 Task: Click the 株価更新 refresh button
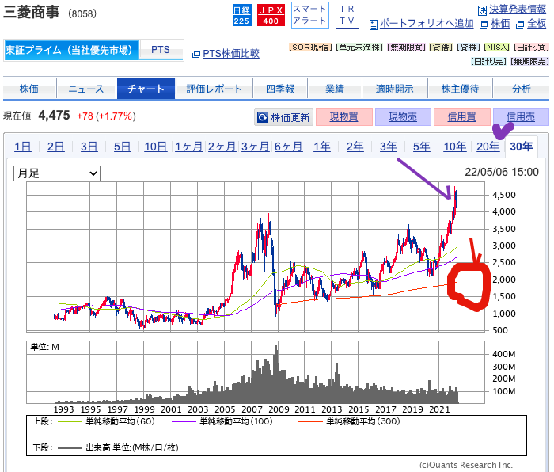click(x=283, y=117)
